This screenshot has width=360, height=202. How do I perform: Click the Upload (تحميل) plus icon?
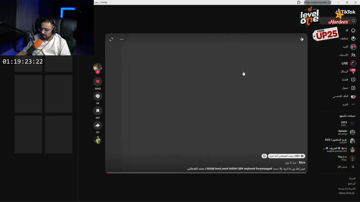click(353, 88)
